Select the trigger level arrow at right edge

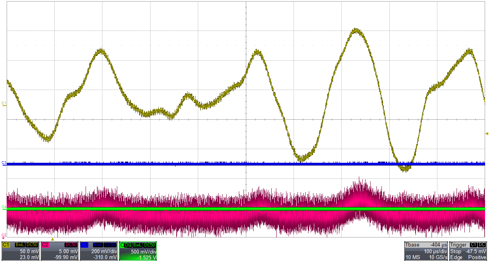coord(487,134)
